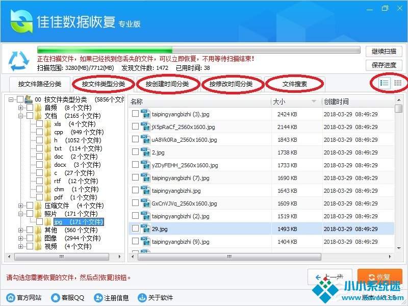Collapse the root 00 tree node
408x306 pixels.
(x=11, y=99)
